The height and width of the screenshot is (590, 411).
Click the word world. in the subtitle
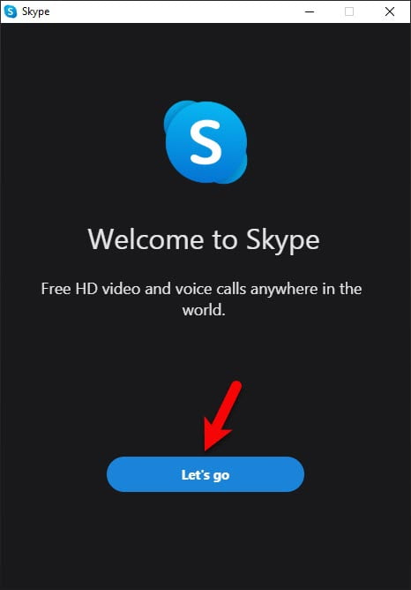point(204,310)
